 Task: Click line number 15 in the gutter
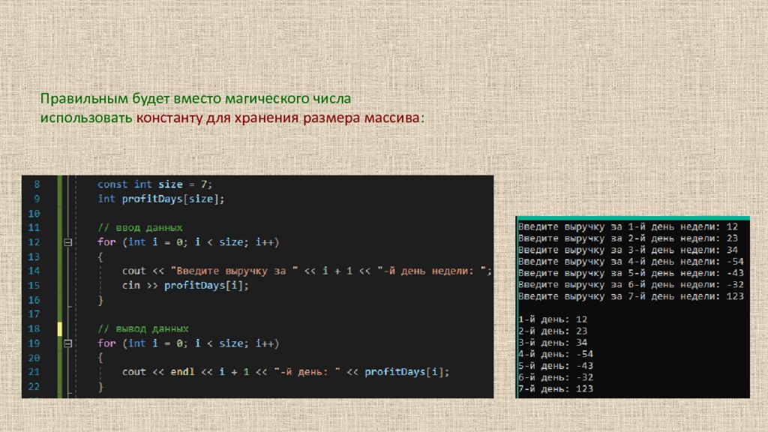pyautogui.click(x=34, y=286)
